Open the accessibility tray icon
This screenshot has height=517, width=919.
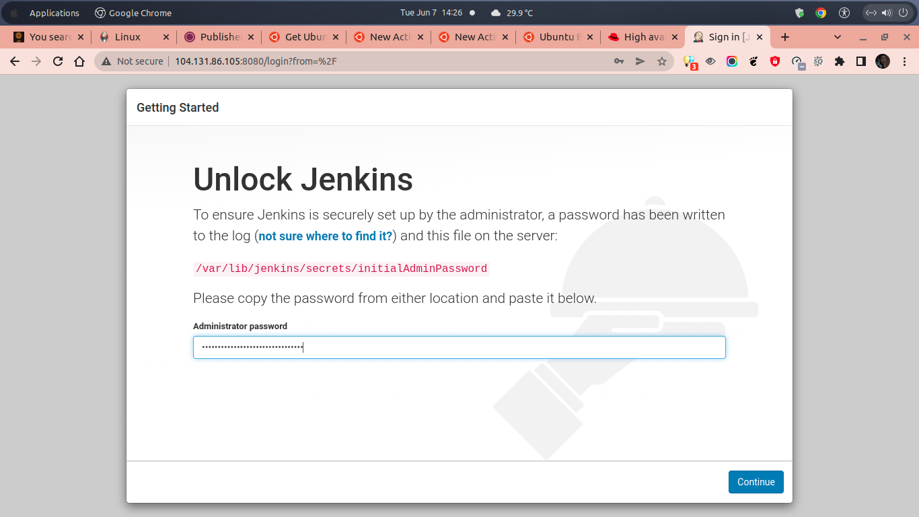coord(845,13)
